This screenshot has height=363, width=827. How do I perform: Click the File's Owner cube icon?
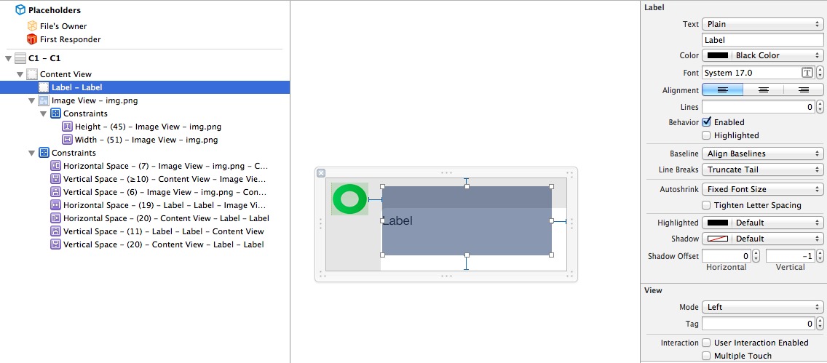pos(32,26)
